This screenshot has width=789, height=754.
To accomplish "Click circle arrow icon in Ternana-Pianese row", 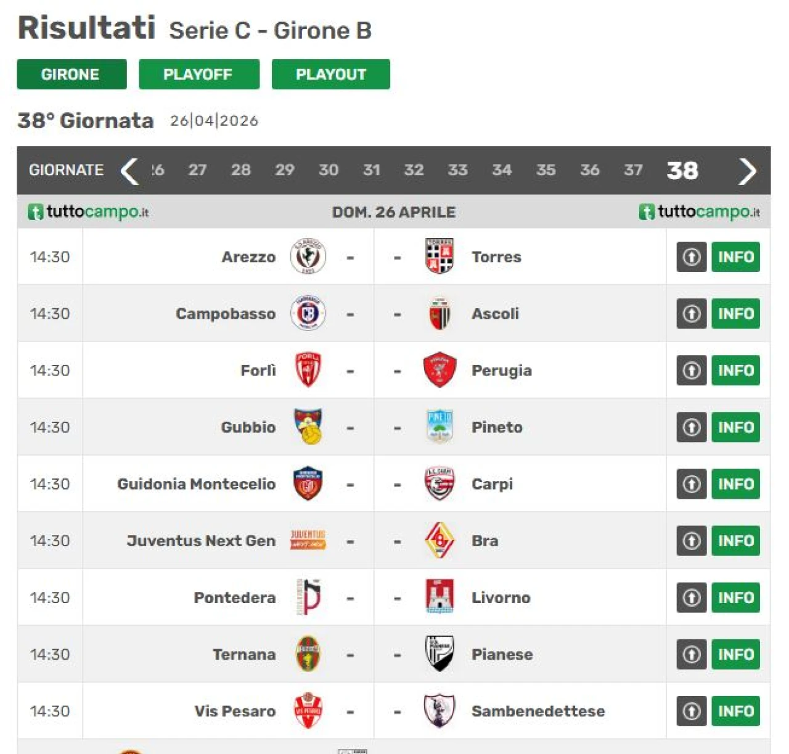I will coord(691,654).
